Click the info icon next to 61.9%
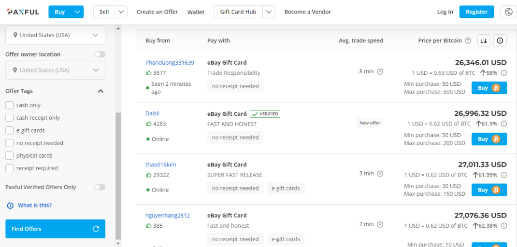 click(x=504, y=124)
